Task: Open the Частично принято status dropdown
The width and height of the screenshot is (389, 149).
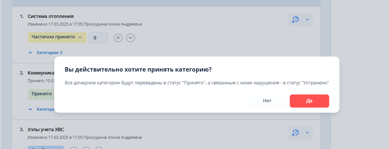Action: point(57,37)
